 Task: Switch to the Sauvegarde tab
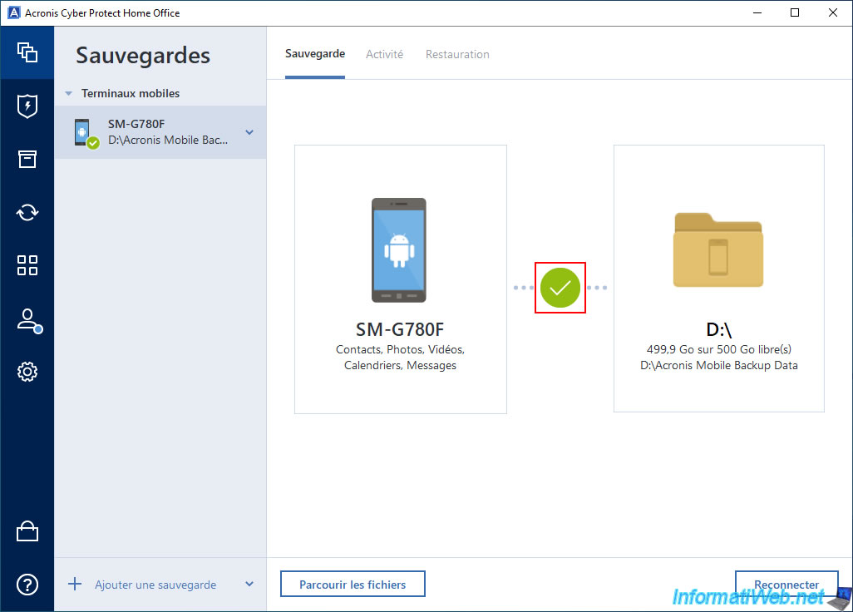point(315,54)
